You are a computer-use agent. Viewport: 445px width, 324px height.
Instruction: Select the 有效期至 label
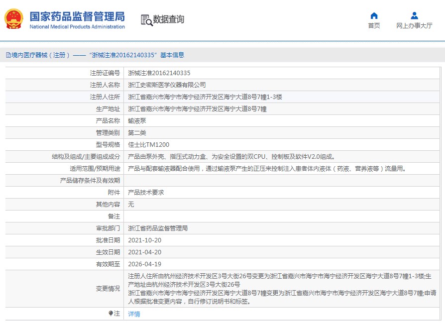coord(108,264)
